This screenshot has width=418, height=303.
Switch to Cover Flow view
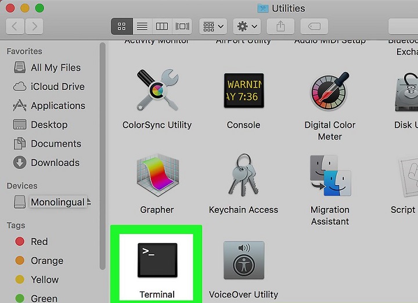tap(182, 26)
